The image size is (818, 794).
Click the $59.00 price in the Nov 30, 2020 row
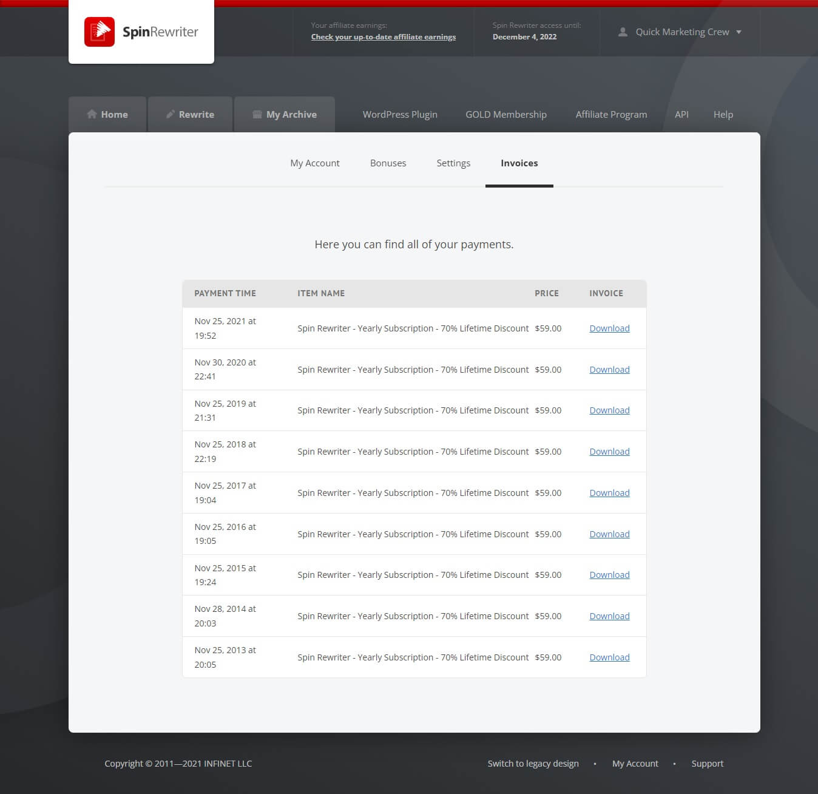click(x=548, y=370)
